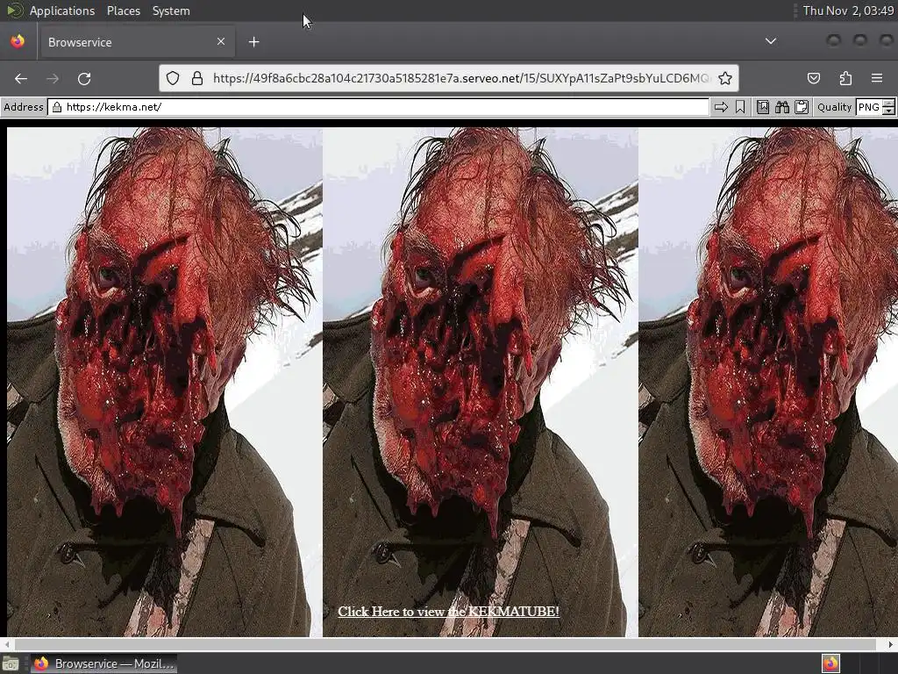Click the Applications menu logo icon
Image resolution: width=898 pixels, height=674 pixels.
(x=15, y=11)
